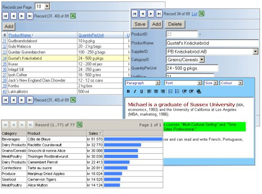Apply italic in the rich text editor
This screenshot has width=262, height=194.
tap(135, 91)
